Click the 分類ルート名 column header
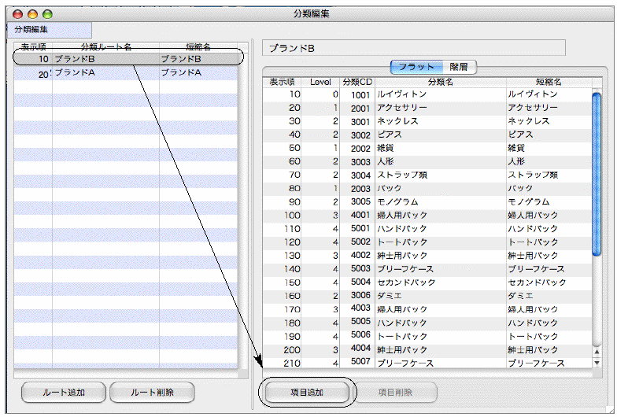Viewport: 617px width, 417px height. [x=105, y=47]
